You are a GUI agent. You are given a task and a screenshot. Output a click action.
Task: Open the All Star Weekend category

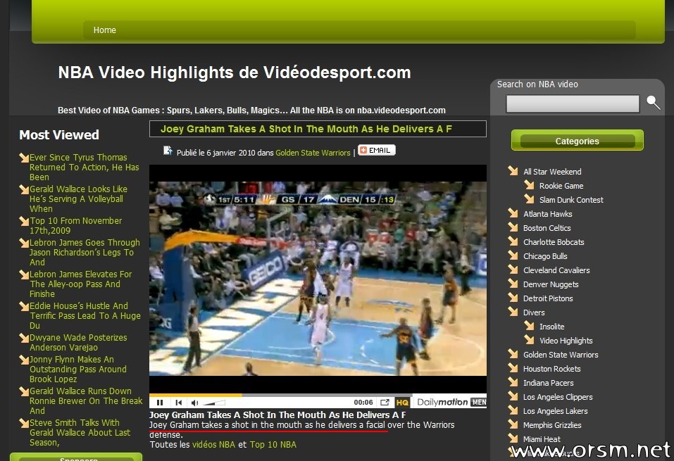[x=552, y=172]
